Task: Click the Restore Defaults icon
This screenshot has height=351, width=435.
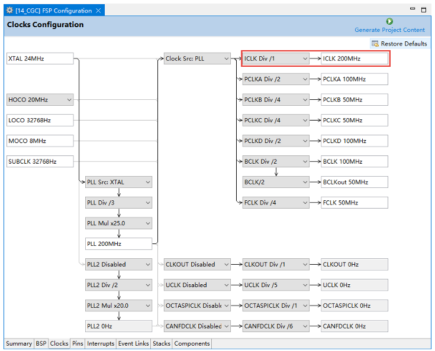Action: (375, 44)
